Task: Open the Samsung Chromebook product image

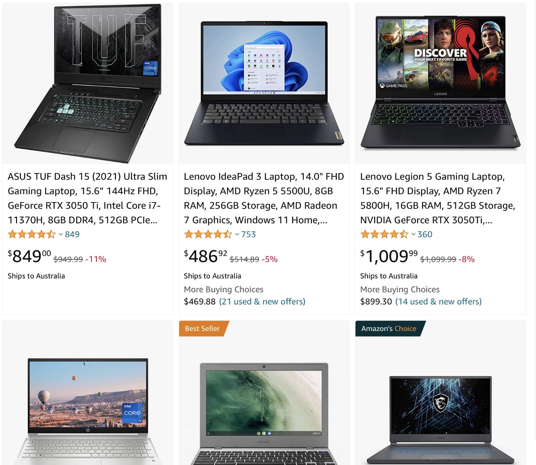Action: 264,414
